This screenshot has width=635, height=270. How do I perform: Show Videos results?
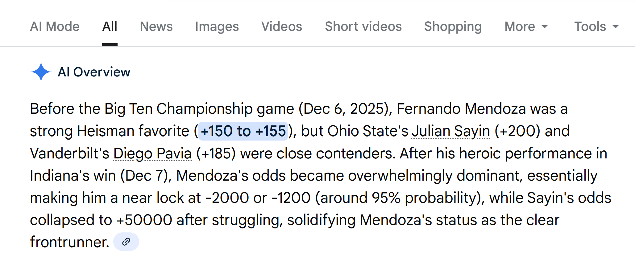click(281, 27)
